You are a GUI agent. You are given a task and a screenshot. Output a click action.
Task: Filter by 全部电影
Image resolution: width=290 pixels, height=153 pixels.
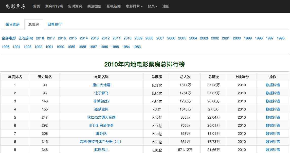pos(9,38)
